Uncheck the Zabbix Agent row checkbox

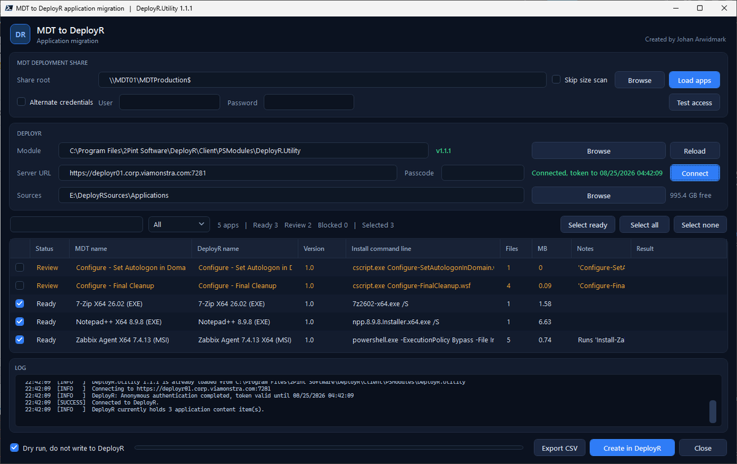pyautogui.click(x=20, y=339)
